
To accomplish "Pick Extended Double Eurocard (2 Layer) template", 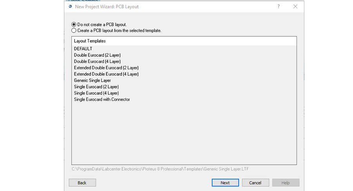I will (106, 68).
